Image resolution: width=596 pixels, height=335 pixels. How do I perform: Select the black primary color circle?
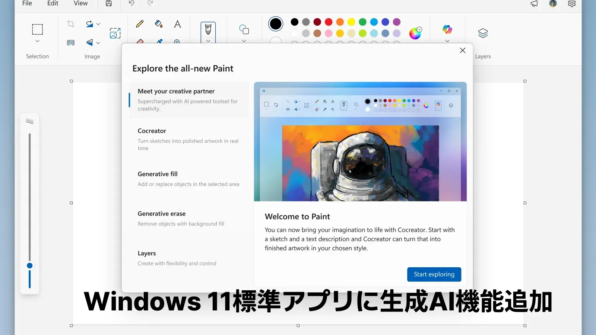pyautogui.click(x=276, y=24)
